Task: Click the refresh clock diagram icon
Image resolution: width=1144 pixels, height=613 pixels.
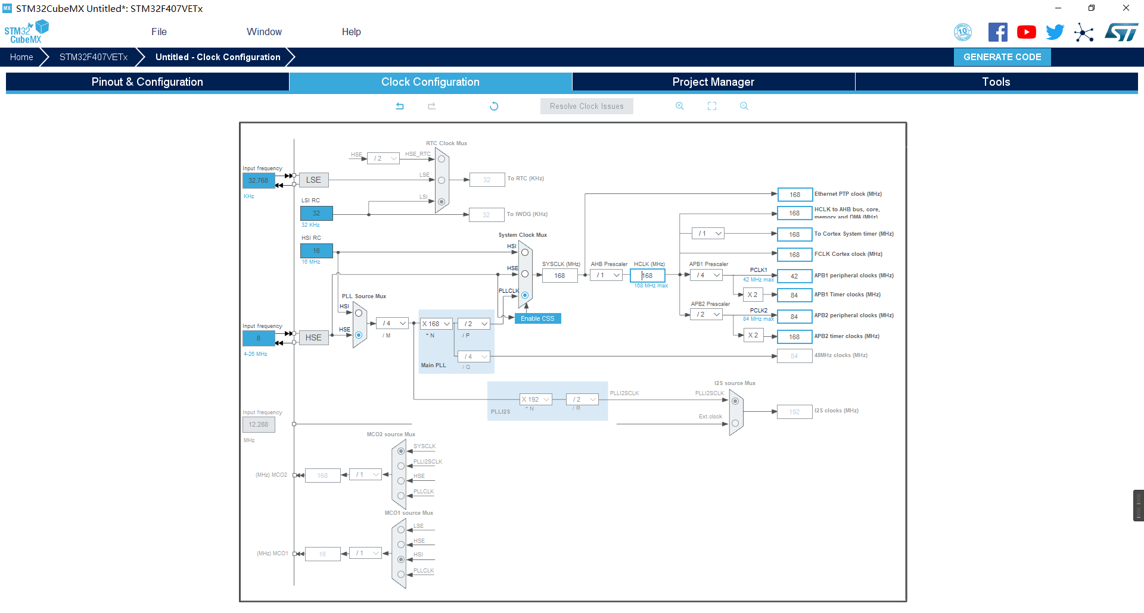Action: coord(494,106)
